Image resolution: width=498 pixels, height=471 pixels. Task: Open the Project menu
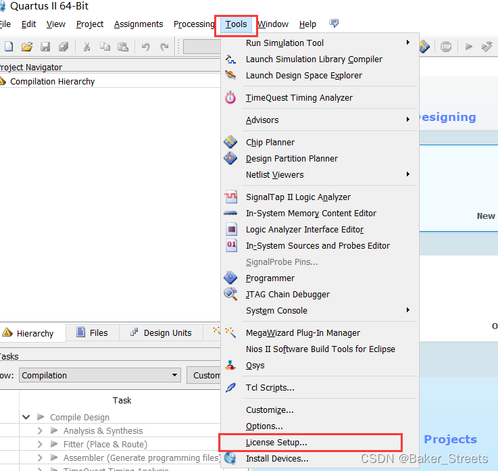tap(90, 24)
